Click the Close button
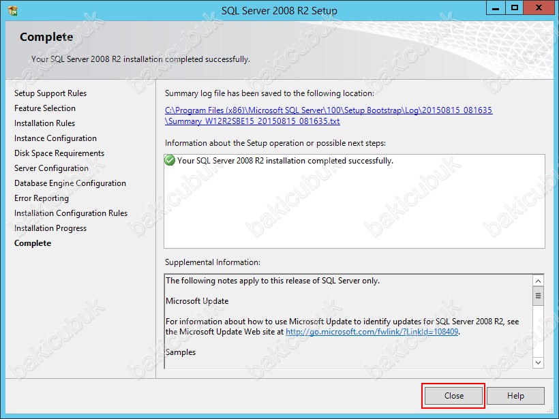559x419 pixels. (453, 395)
